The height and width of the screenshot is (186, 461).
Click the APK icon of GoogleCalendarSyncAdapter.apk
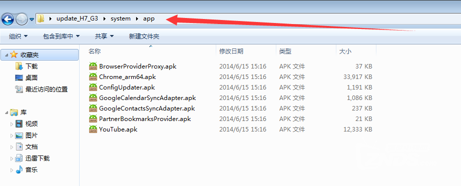pyautogui.click(x=93, y=97)
